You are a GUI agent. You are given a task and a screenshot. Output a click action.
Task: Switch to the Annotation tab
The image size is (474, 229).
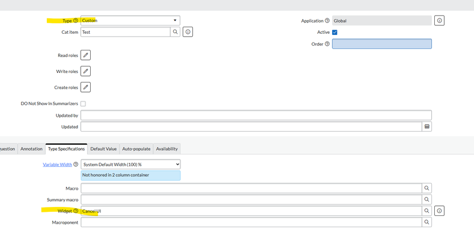point(31,149)
